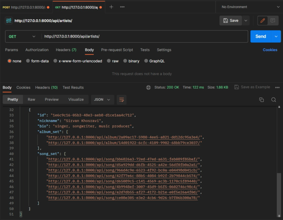Image resolution: width=283 pixels, height=220 pixels.
Task: Open response Headers (10) tab
Action: (x=46, y=88)
